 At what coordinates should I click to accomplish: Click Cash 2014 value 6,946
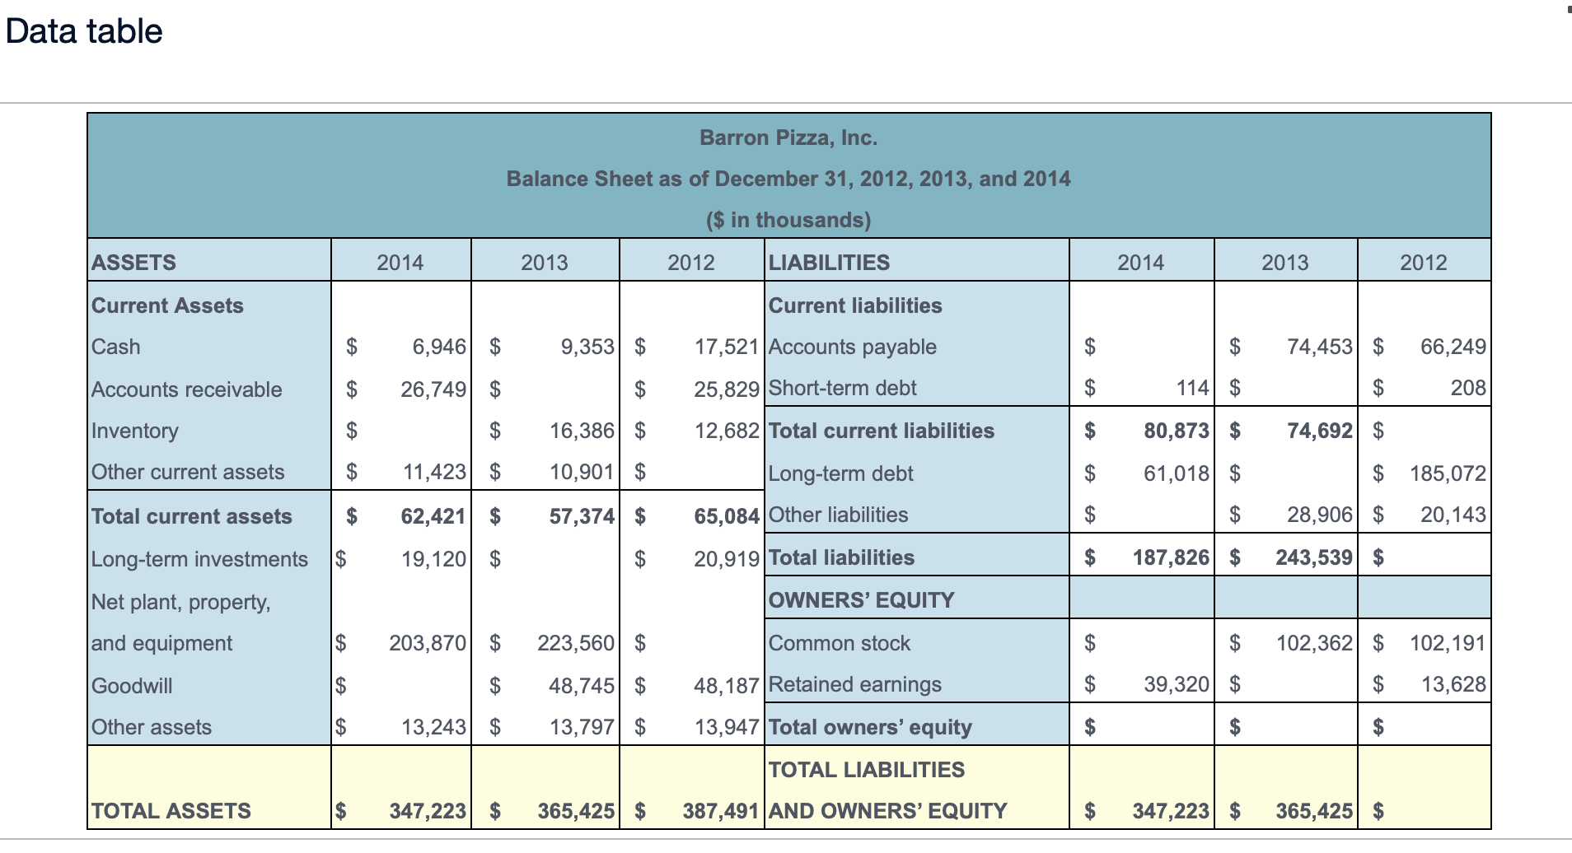(x=439, y=347)
